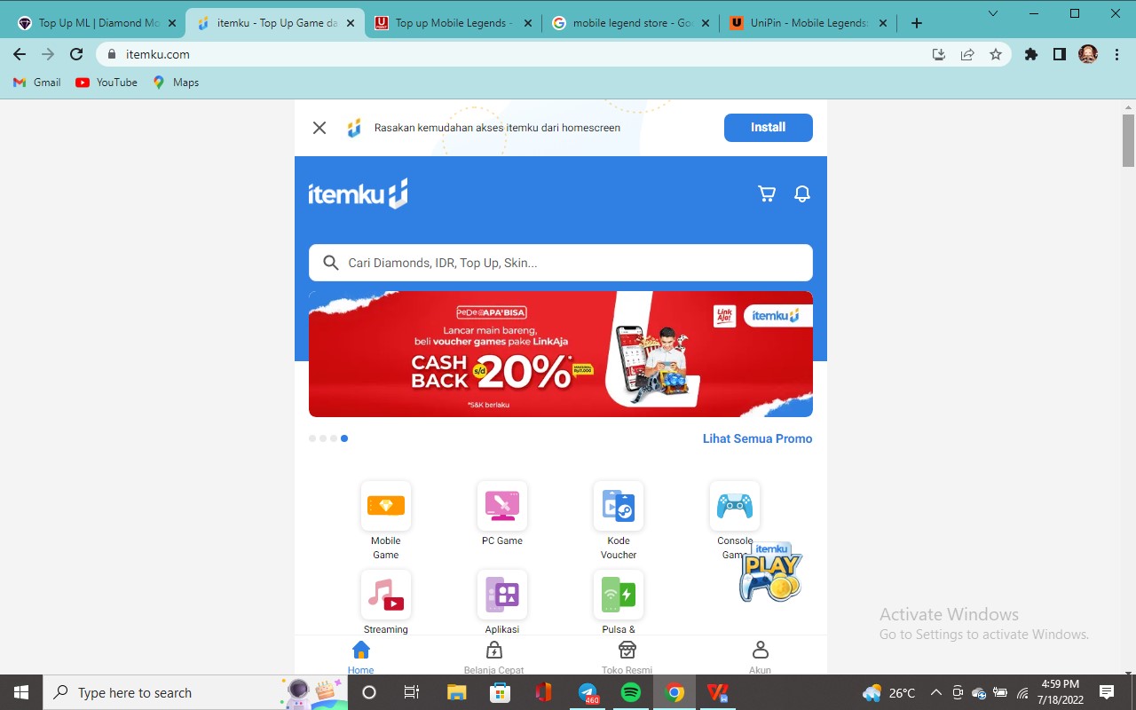The image size is (1136, 710).
Task: Click the floating itemku Play badge
Action: [770, 573]
